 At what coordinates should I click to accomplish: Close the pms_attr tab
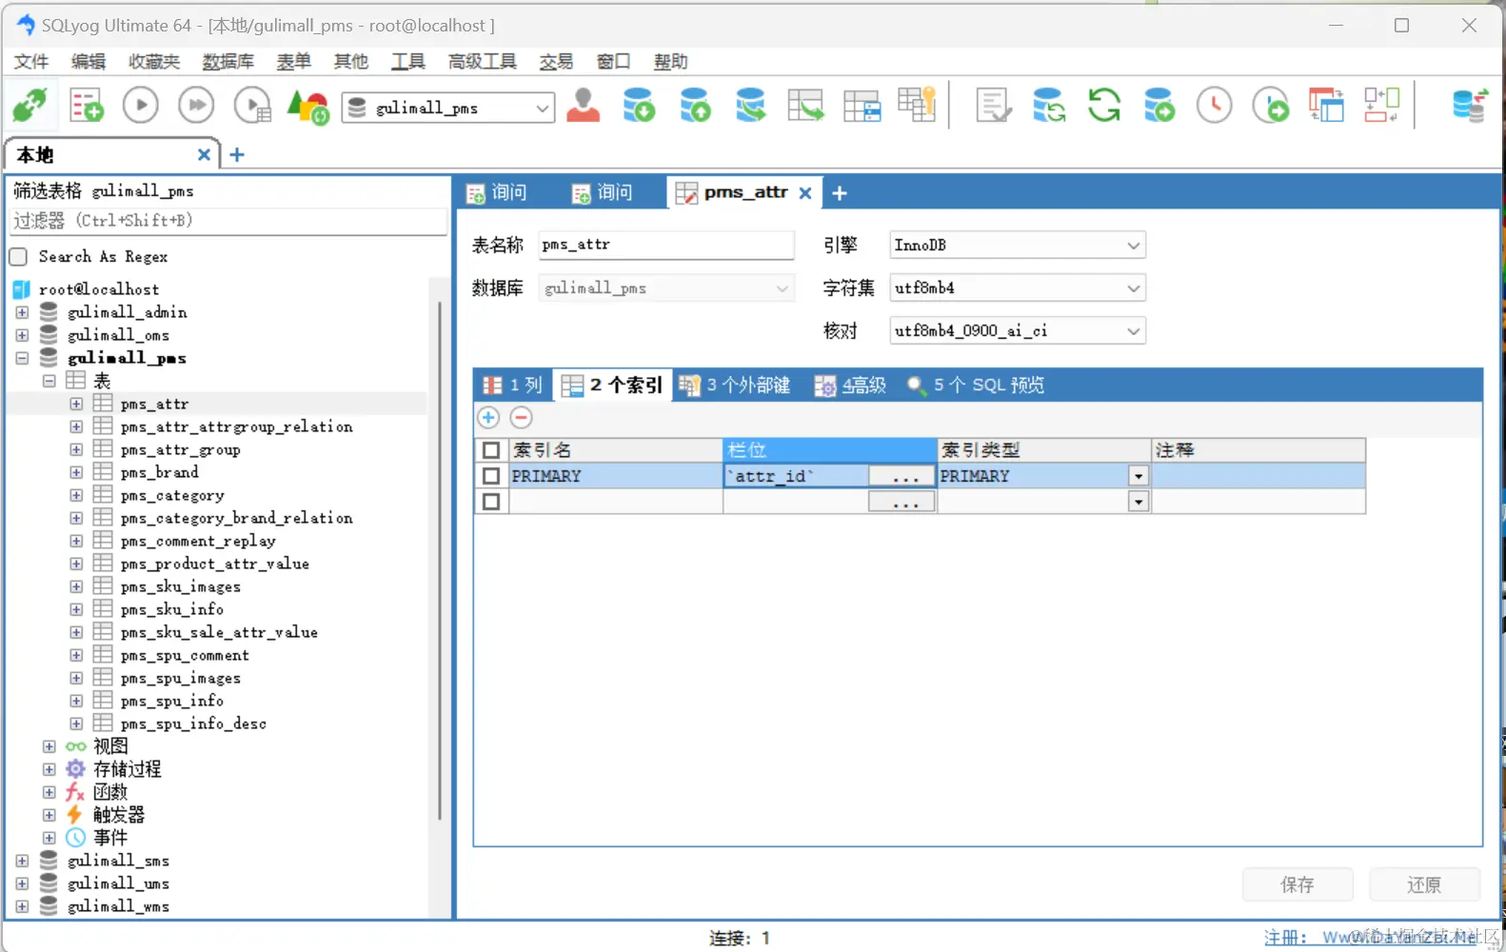click(805, 193)
